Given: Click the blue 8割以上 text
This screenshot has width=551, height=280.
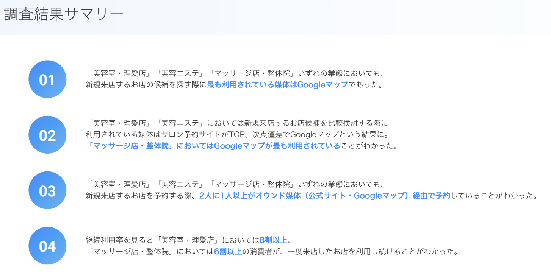Looking at the screenshot, I should click(273, 240).
